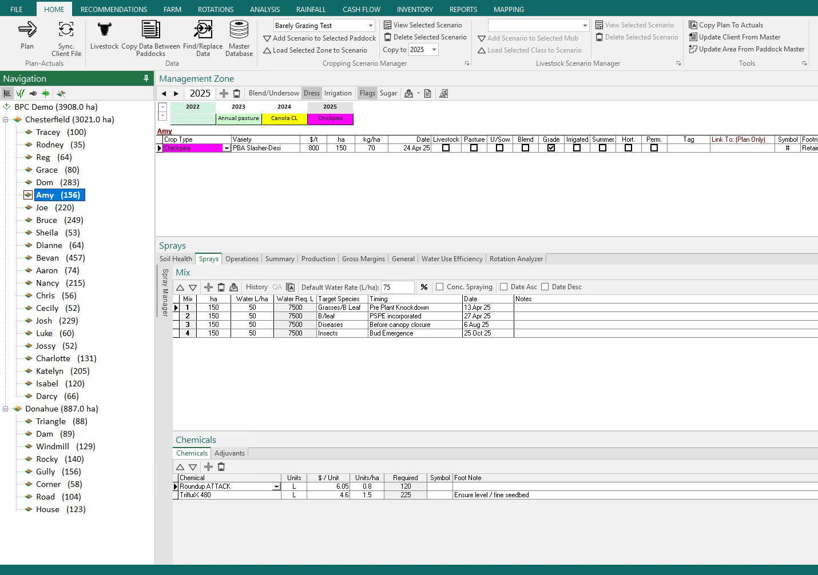This screenshot has height=575, width=818.
Task: Click Update Client From Master
Action: (x=739, y=37)
